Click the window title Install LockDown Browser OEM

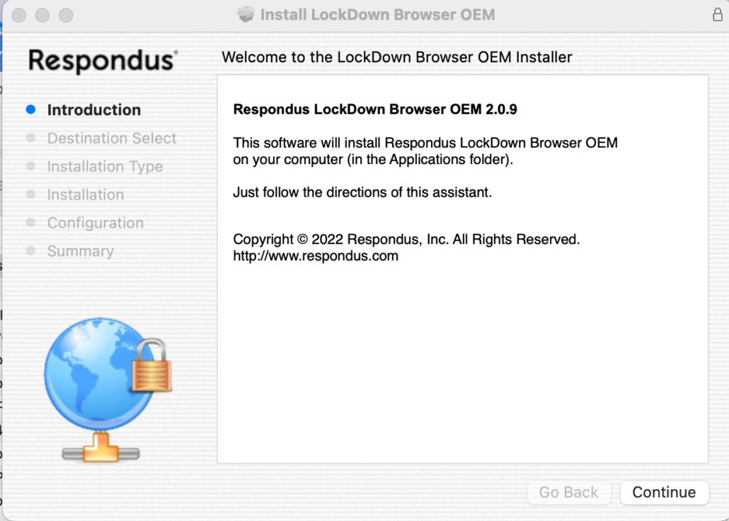(x=377, y=15)
